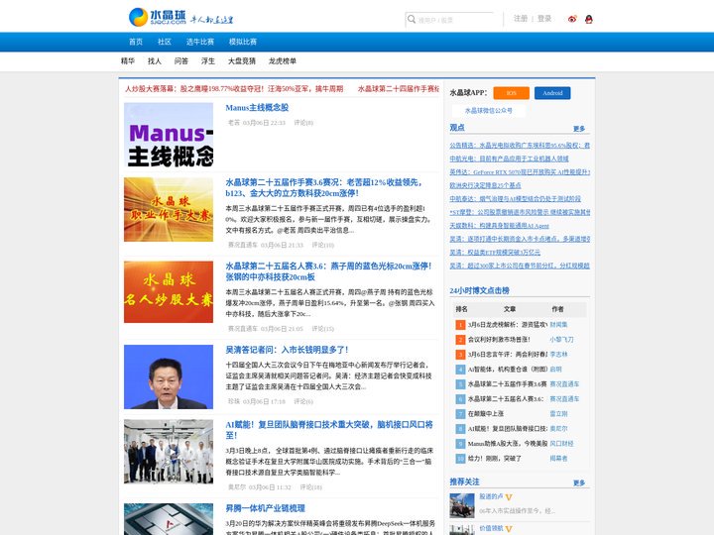Screen dimensions: 714x535
Task: Select the 大盘竞猜 sub-navigation item
Action: (x=242, y=61)
